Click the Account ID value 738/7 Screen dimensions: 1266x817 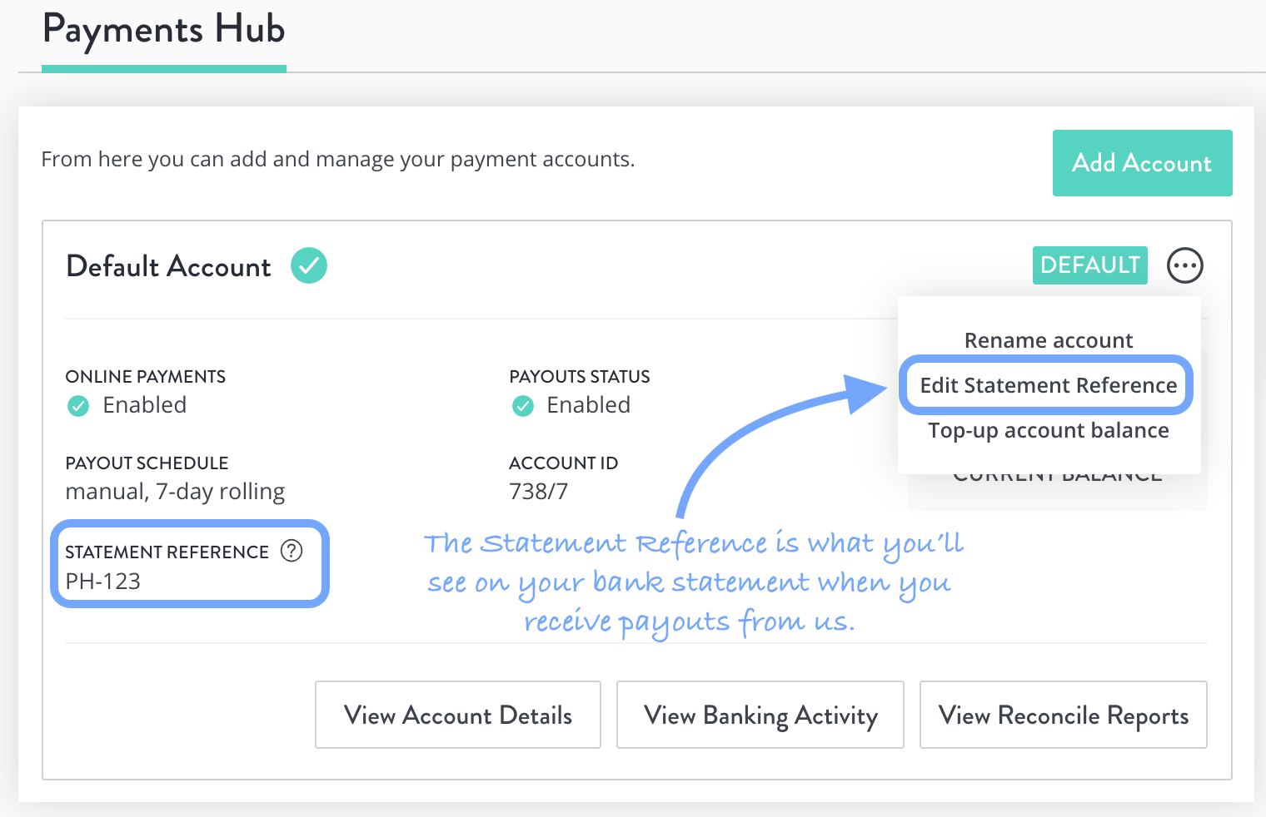click(539, 492)
